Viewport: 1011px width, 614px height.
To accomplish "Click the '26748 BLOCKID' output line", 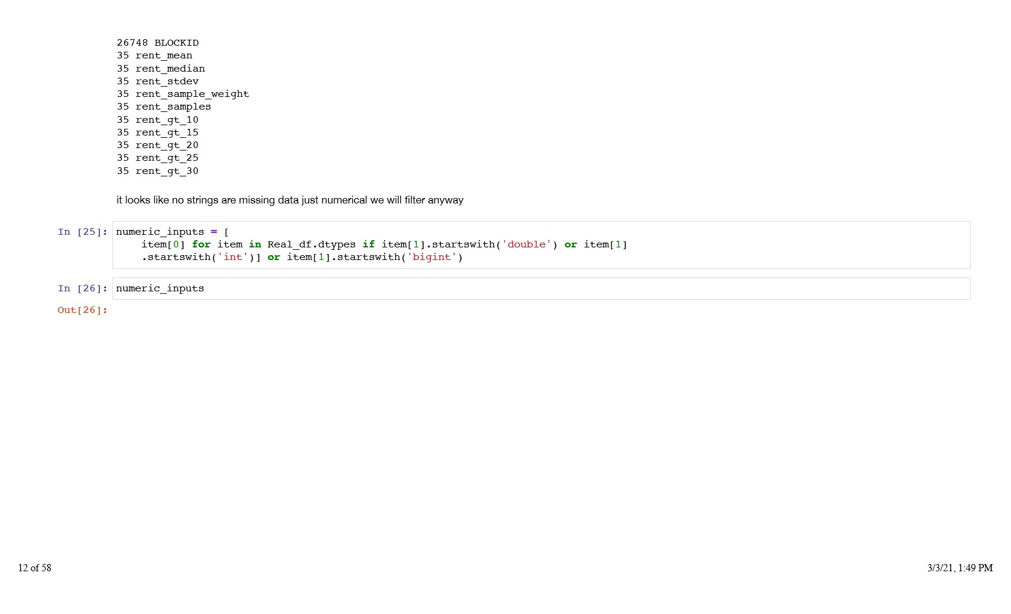I will point(158,43).
